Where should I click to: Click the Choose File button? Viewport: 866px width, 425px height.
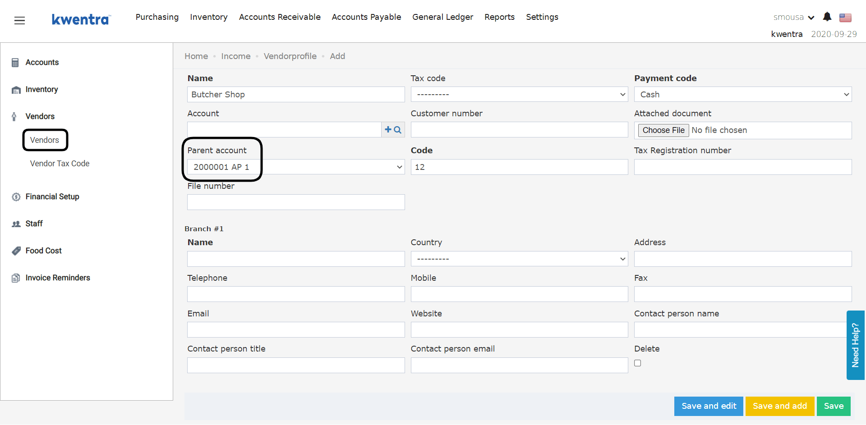663,130
